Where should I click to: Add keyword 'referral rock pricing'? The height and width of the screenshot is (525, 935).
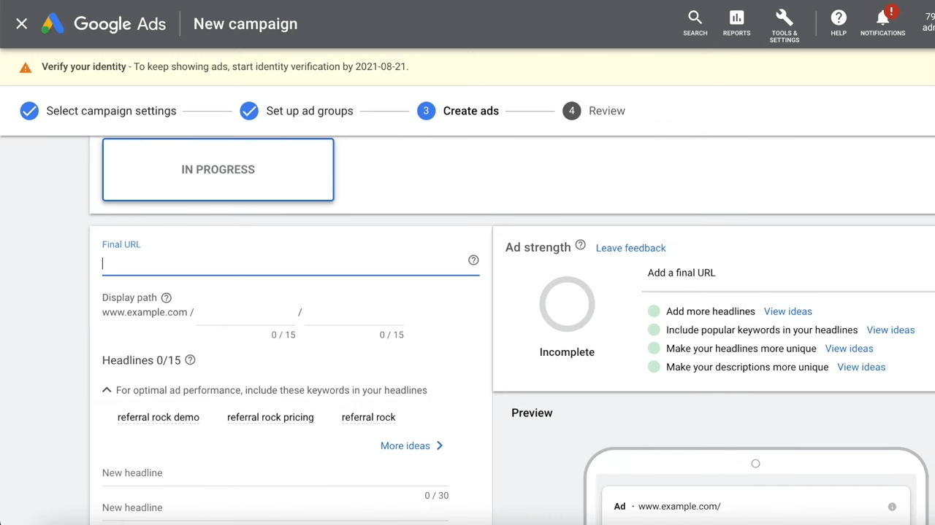(x=270, y=417)
